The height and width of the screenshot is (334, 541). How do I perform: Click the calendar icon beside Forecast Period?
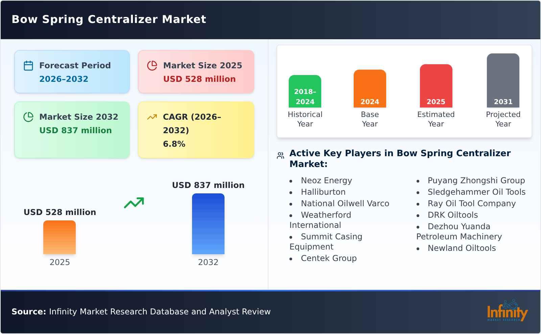tap(28, 66)
